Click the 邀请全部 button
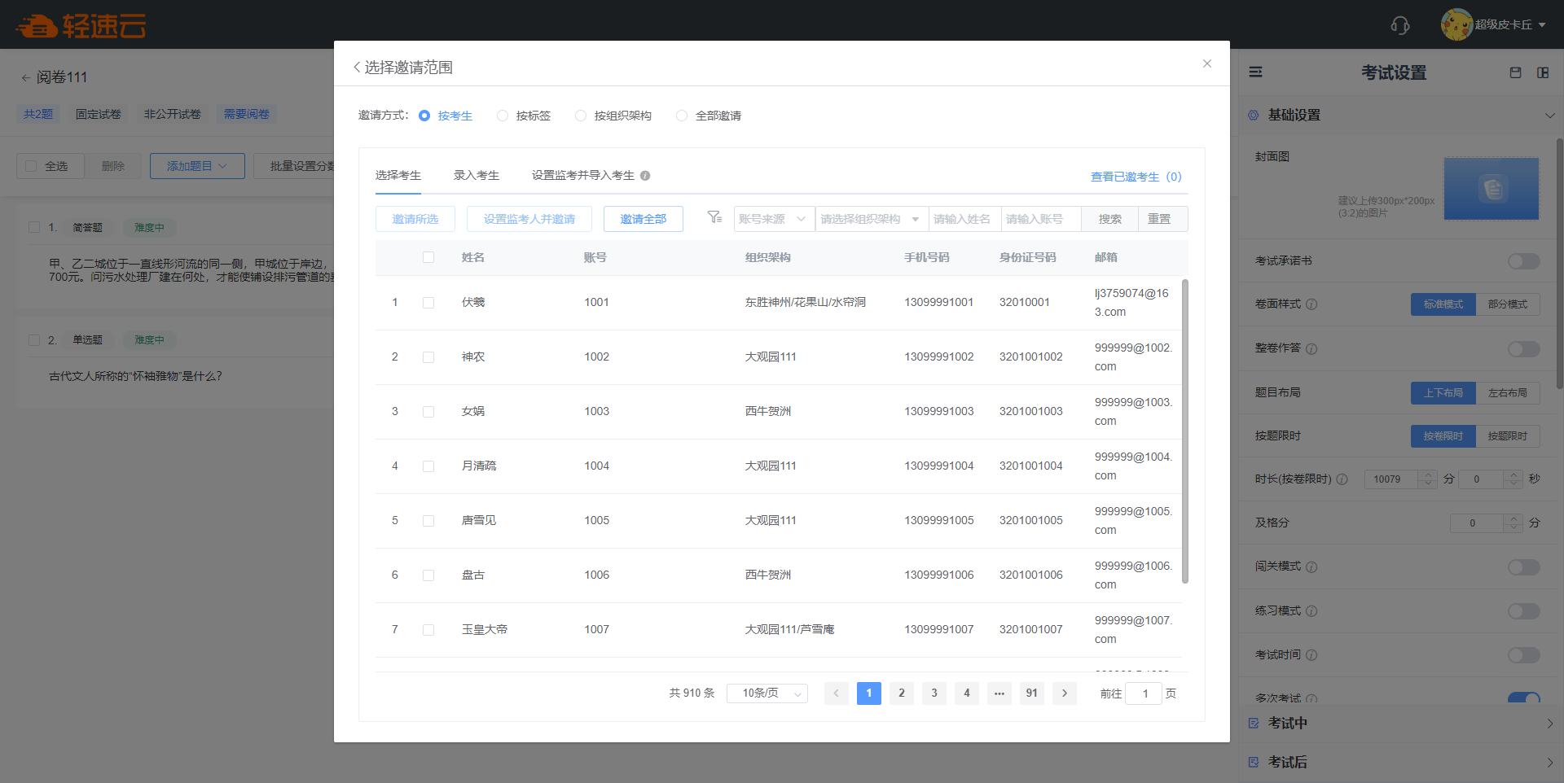 pos(644,219)
